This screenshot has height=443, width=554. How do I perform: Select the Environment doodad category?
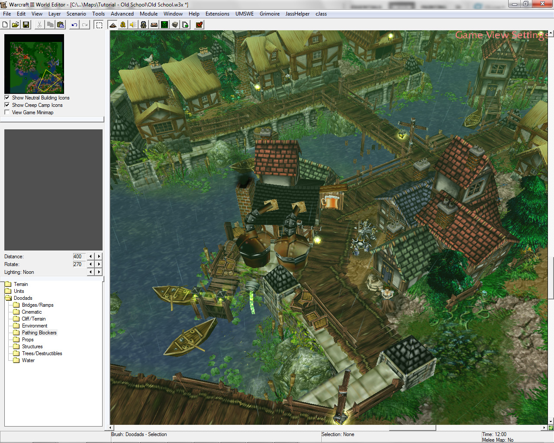coord(35,326)
